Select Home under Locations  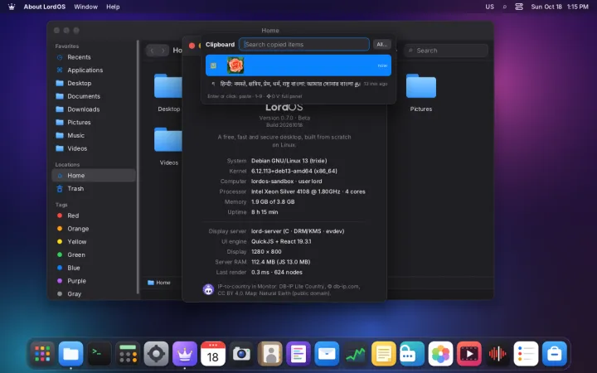point(93,176)
